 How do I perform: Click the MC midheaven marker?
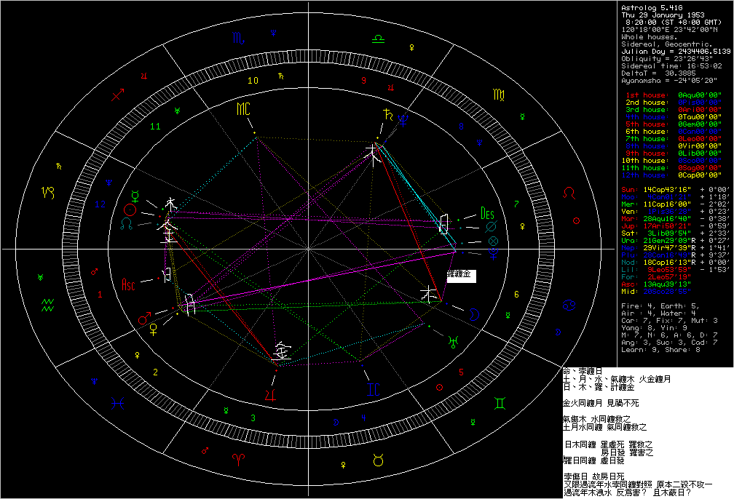point(243,110)
